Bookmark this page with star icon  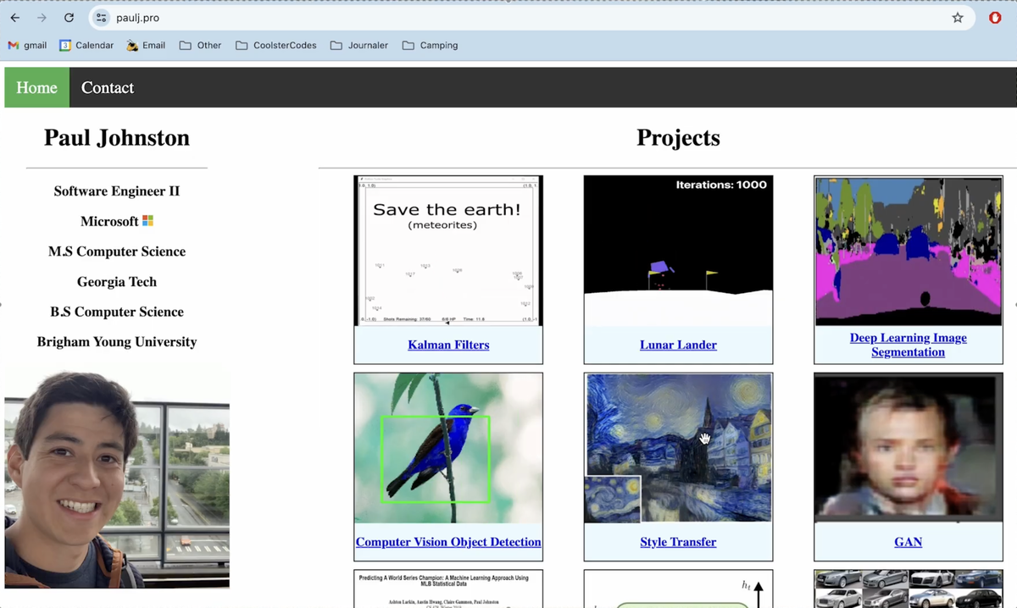[958, 18]
